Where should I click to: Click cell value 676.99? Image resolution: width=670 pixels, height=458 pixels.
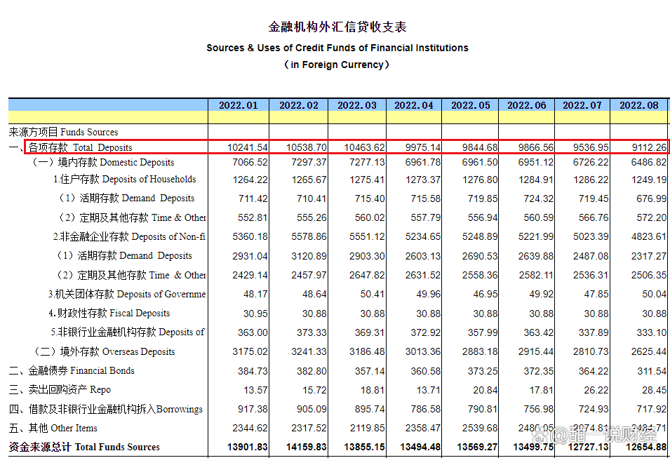(x=652, y=198)
